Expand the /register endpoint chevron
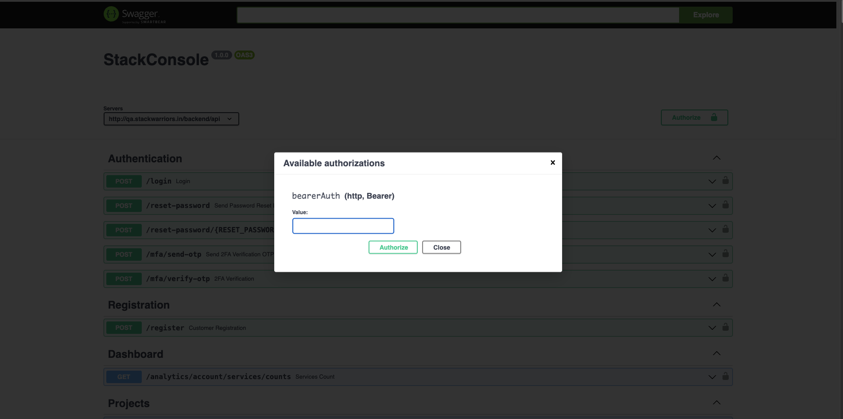843x419 pixels. 712,328
